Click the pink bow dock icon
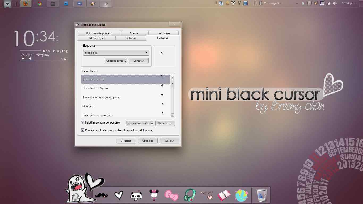 [x=171, y=195]
